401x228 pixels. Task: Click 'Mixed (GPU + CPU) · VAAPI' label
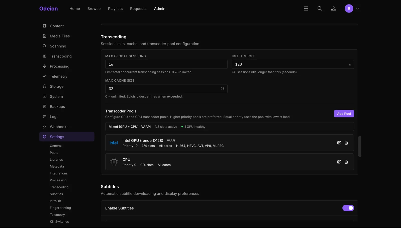click(130, 127)
